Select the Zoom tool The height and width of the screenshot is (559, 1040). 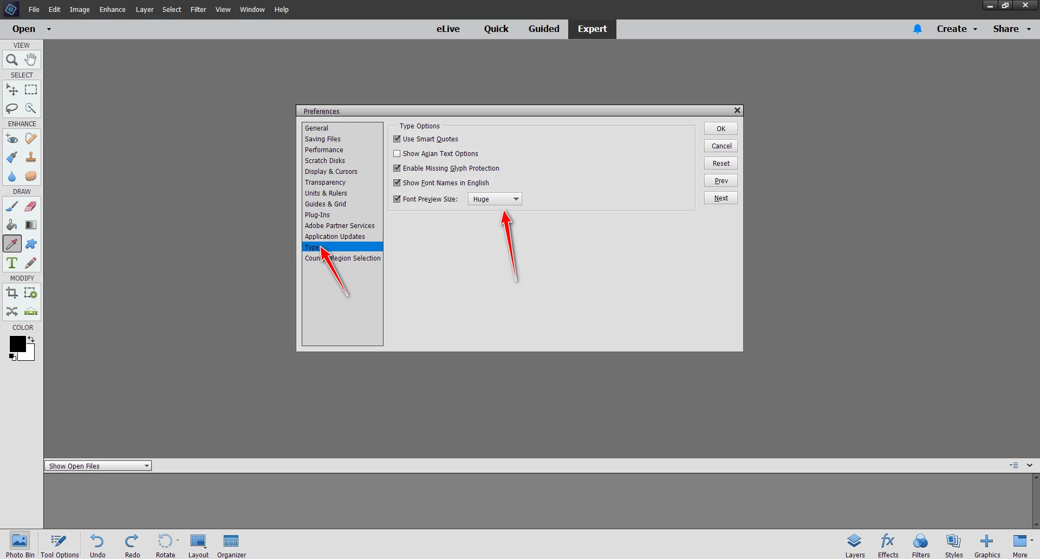pos(12,60)
